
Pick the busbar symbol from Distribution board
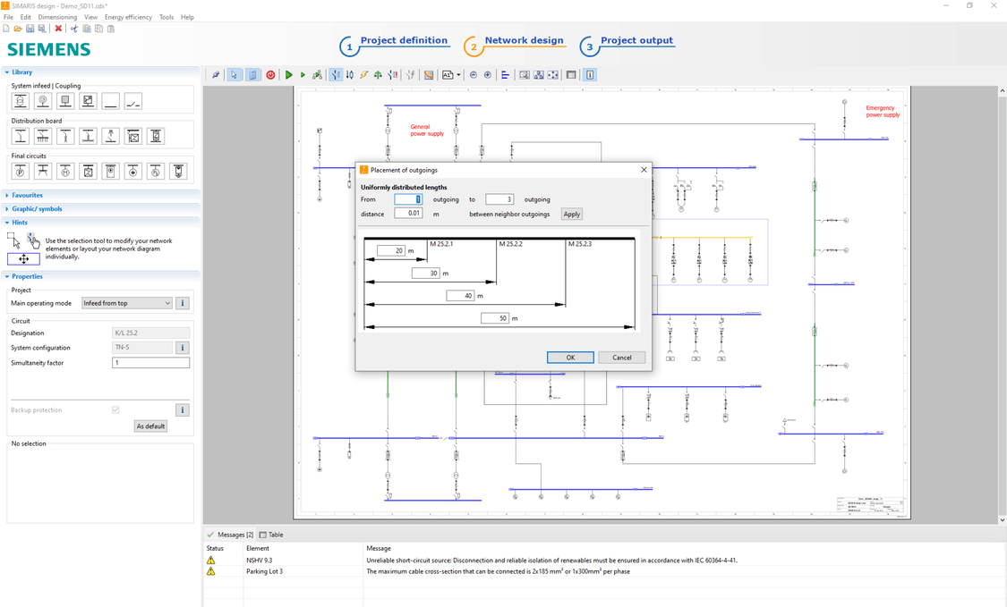click(x=41, y=135)
